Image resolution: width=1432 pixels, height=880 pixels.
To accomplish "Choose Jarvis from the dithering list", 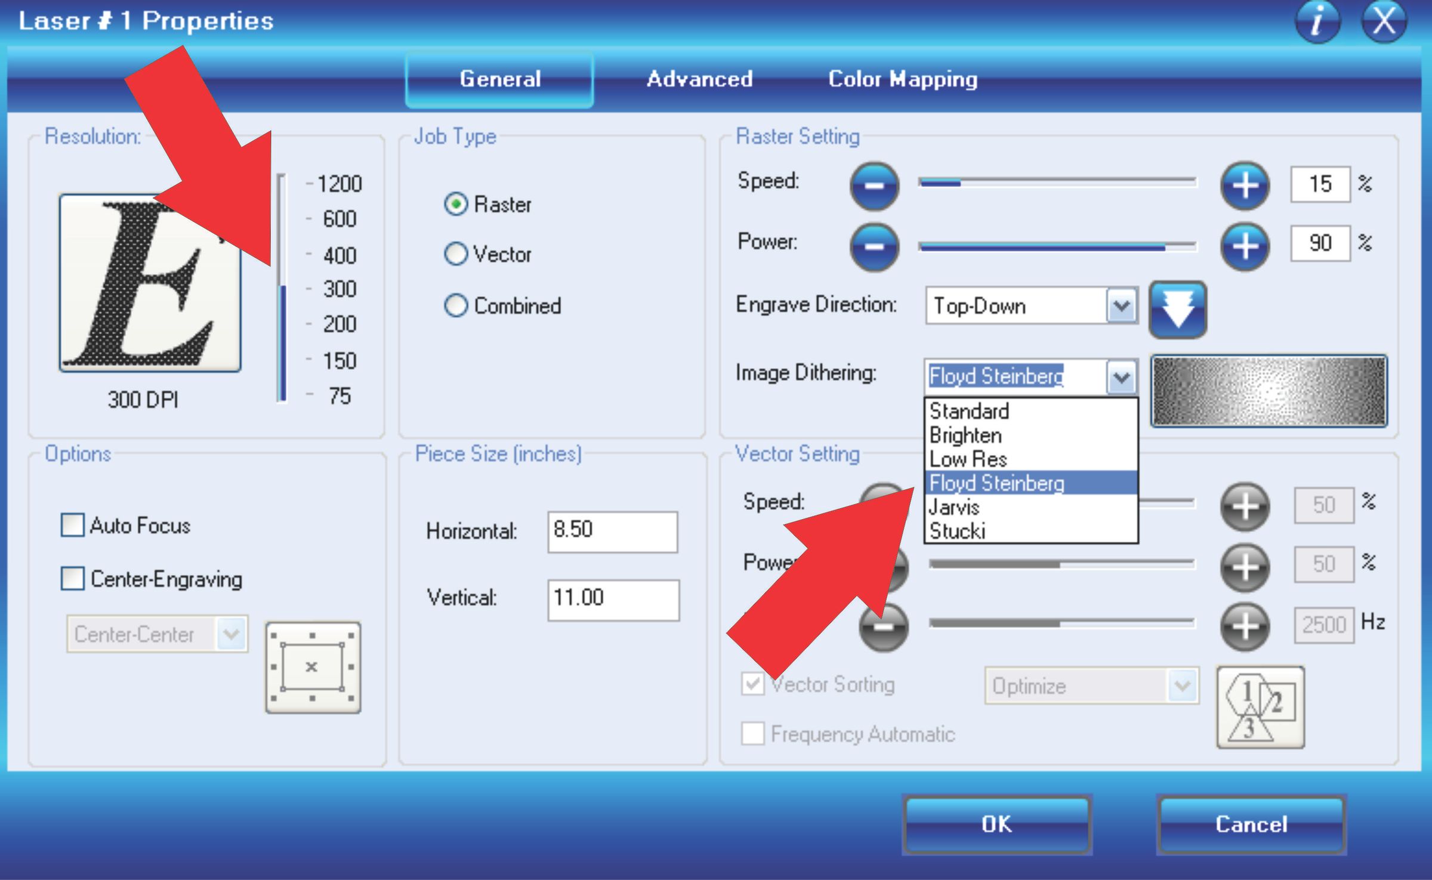I will 955,507.
